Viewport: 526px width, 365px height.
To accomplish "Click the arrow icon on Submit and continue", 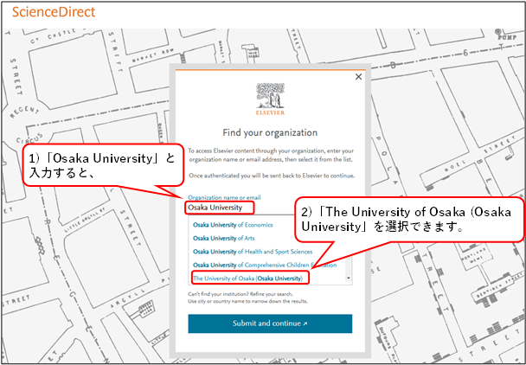I will click(304, 323).
